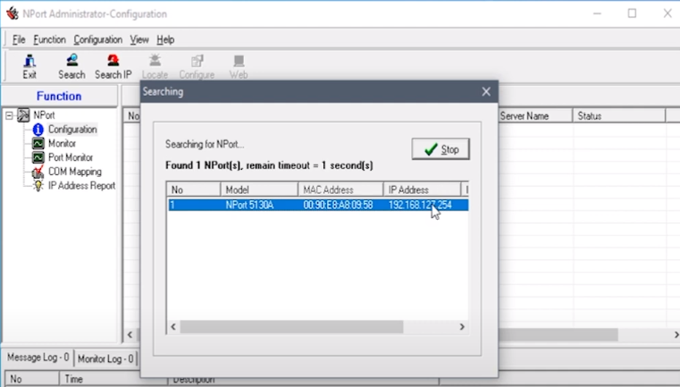Maximize the NPort Administrator window
Image resolution: width=680 pixels, height=387 pixels.
point(633,13)
